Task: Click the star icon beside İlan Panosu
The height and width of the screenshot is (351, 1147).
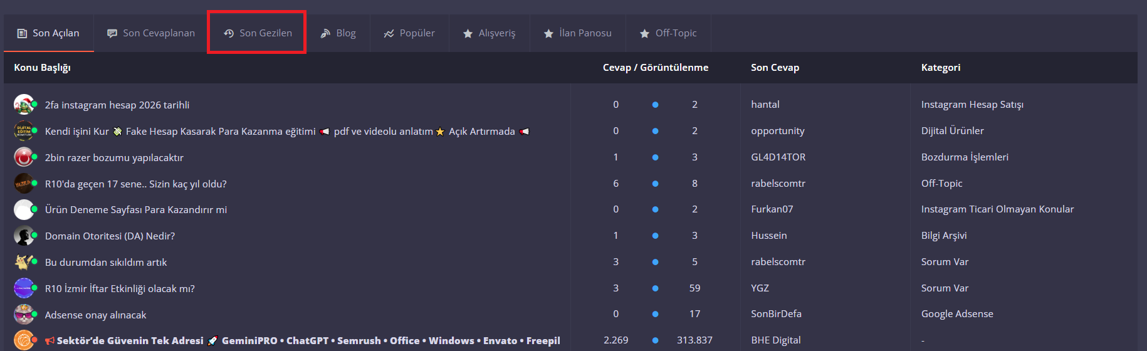Action: pyautogui.click(x=548, y=34)
